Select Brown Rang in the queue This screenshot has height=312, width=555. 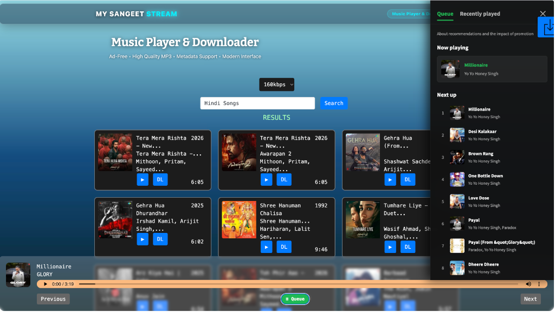(492, 158)
